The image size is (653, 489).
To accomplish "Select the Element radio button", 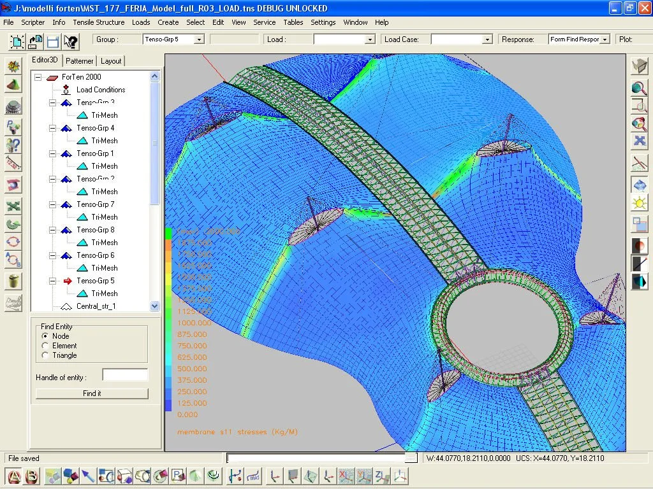I will (x=45, y=346).
